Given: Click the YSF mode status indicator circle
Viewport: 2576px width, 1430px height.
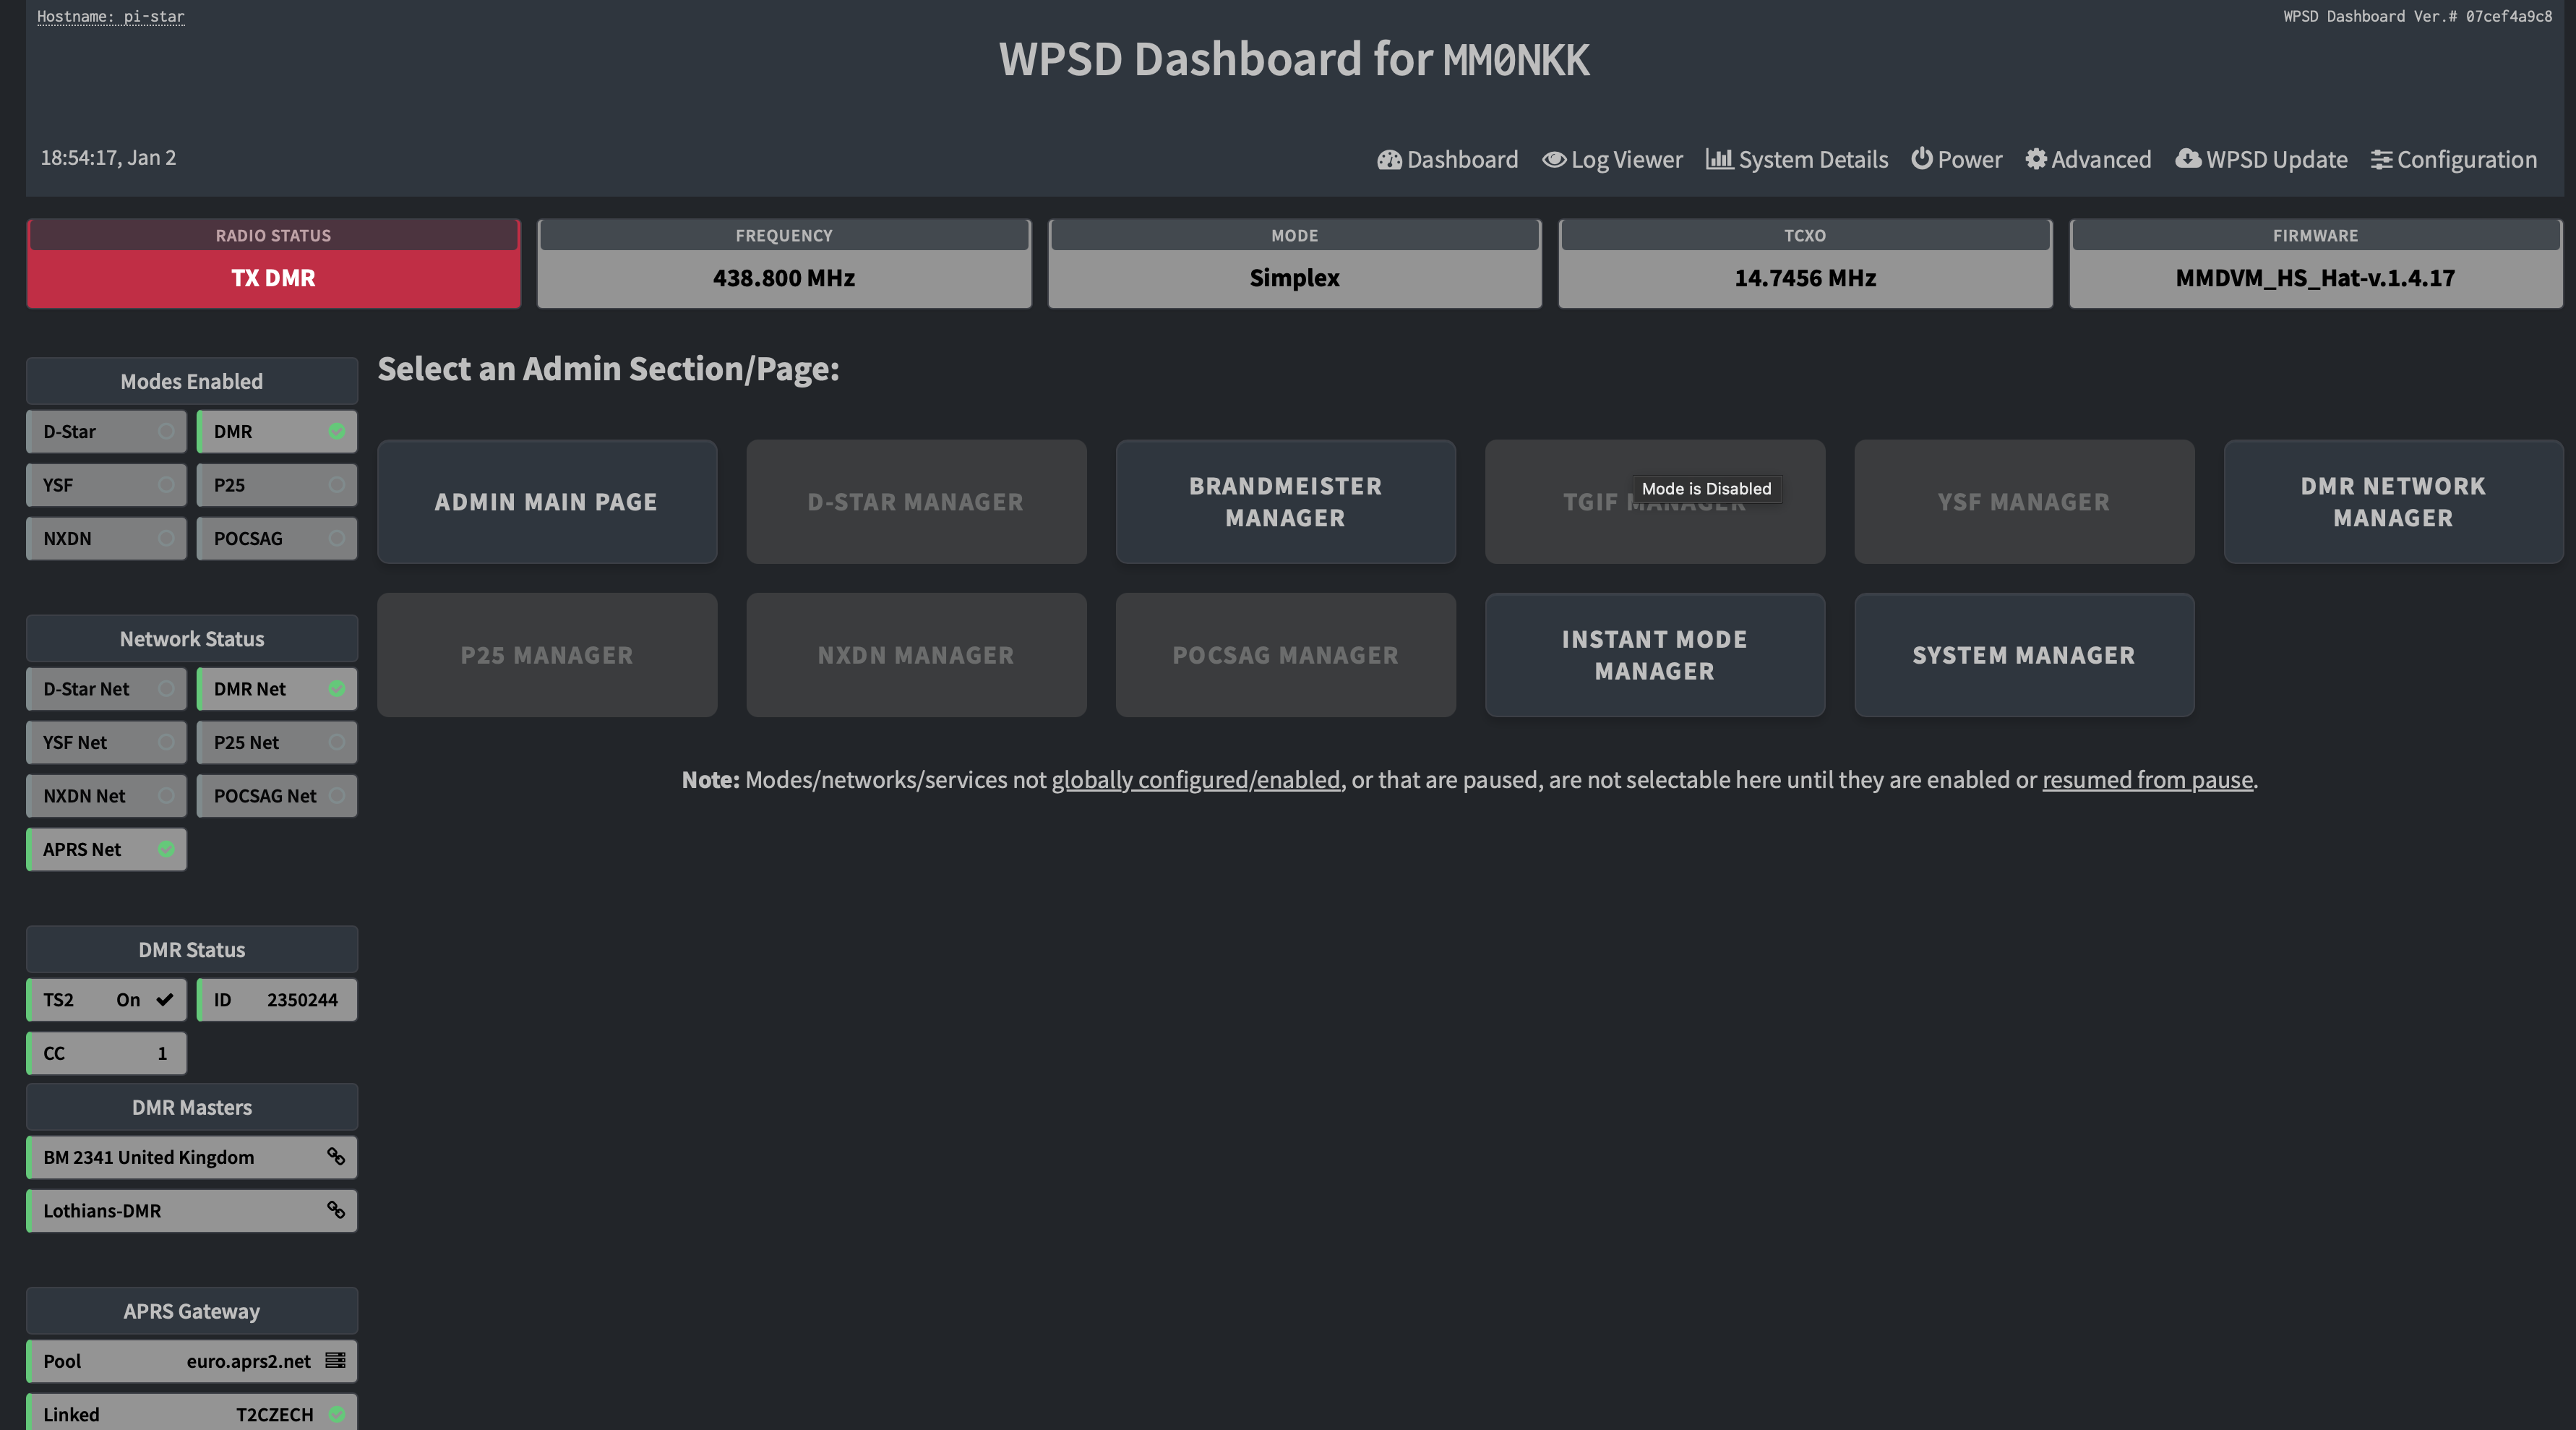Looking at the screenshot, I should pos(166,485).
